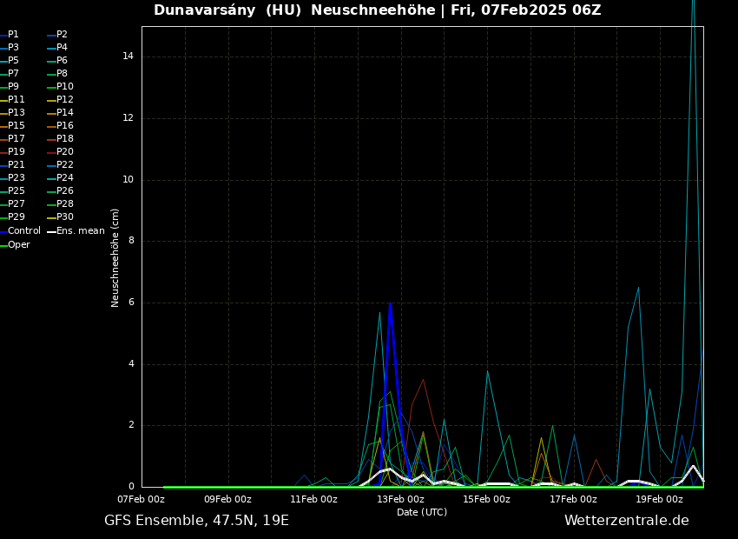Click the P18 legend label
This screenshot has height=539, width=738.
pyautogui.click(x=64, y=139)
